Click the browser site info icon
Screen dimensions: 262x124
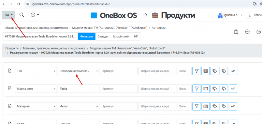28,4
